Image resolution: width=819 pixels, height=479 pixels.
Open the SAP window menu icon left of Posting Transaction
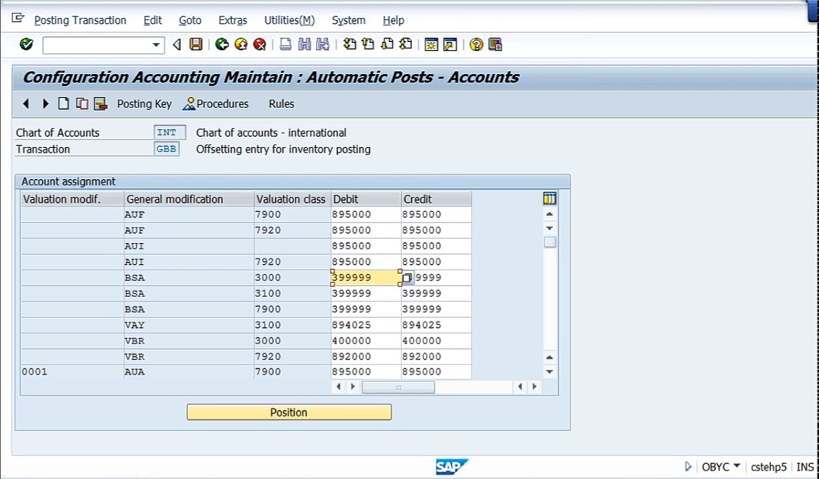point(18,19)
